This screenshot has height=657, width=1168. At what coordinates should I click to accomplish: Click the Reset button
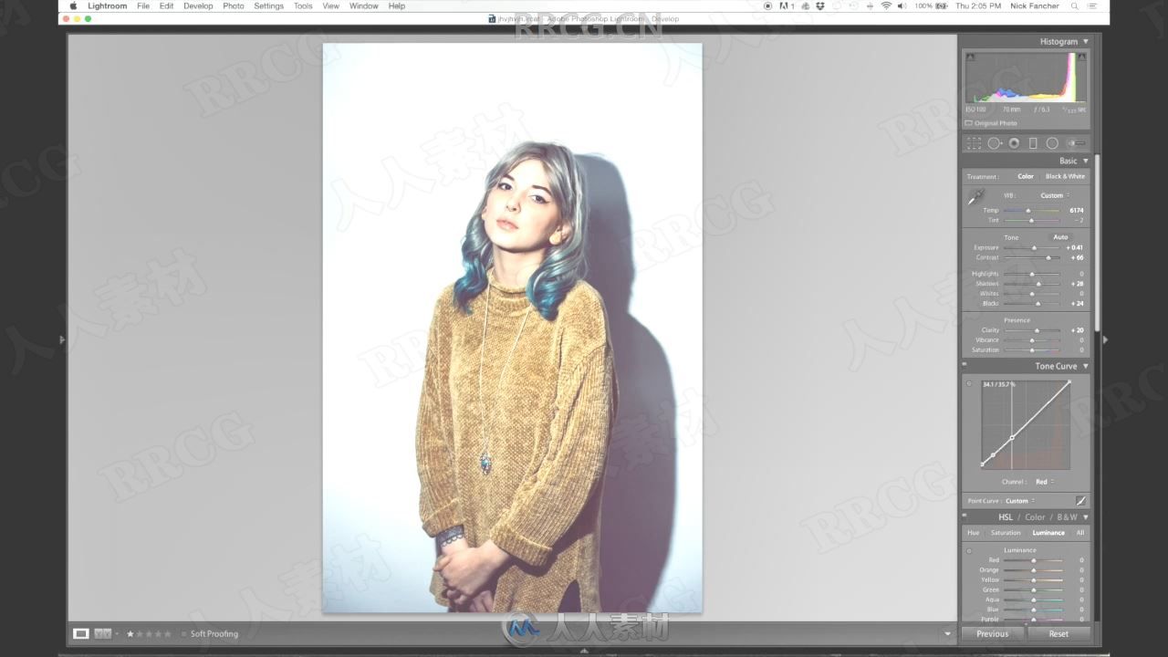[1058, 634]
